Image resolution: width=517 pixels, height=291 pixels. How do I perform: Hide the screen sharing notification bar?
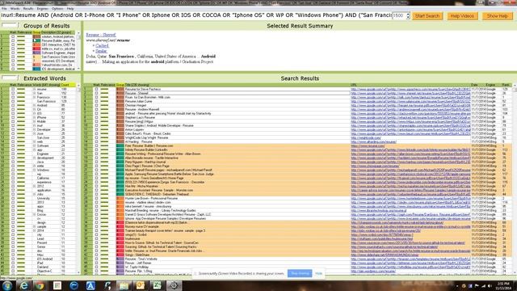(x=318, y=273)
